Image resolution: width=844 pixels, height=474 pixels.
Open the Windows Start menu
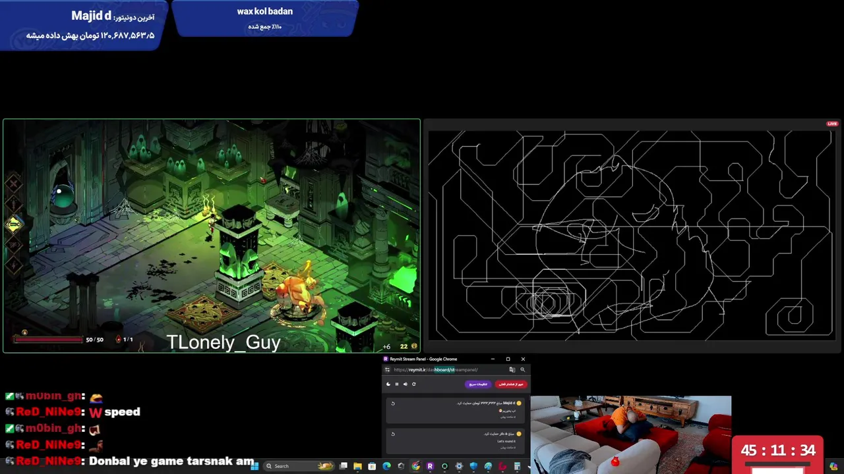point(255,466)
